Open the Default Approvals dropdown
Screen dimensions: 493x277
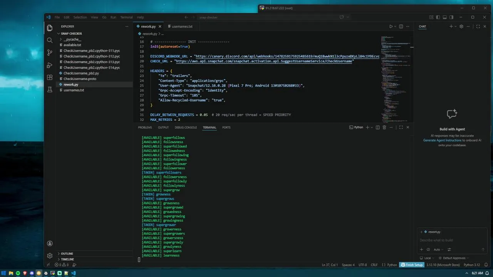pos(454,258)
